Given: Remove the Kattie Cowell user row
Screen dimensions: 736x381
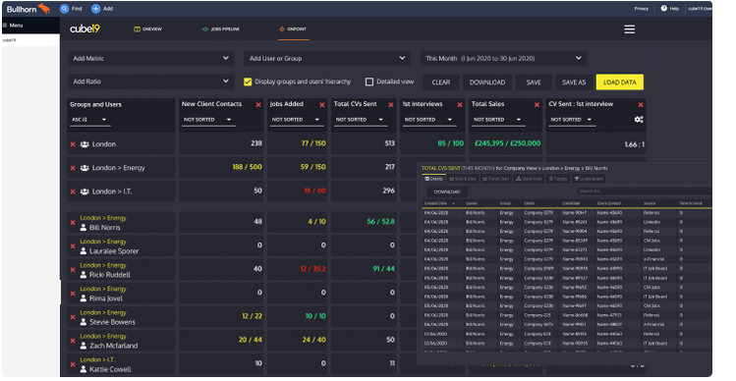Looking at the screenshot, I should point(73,364).
